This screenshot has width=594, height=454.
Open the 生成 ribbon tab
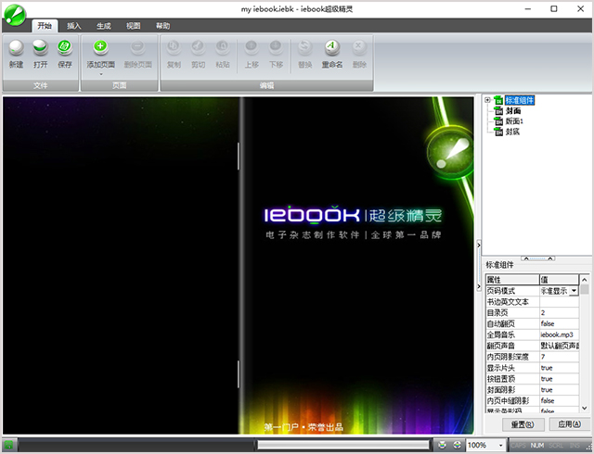[104, 26]
